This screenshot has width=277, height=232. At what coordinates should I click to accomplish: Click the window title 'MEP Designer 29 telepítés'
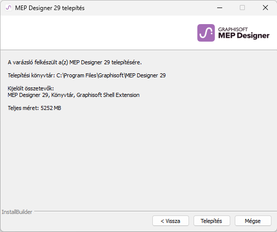click(50, 8)
